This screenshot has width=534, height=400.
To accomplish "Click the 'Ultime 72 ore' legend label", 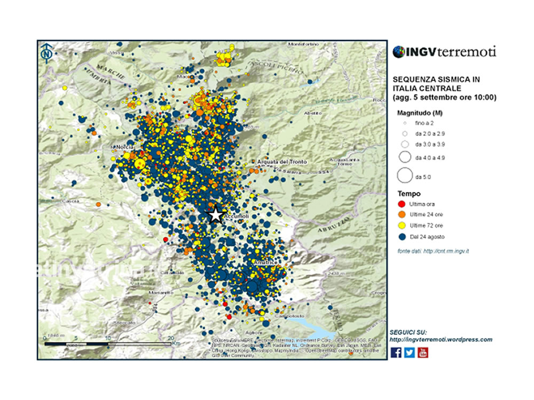I will click(426, 226).
